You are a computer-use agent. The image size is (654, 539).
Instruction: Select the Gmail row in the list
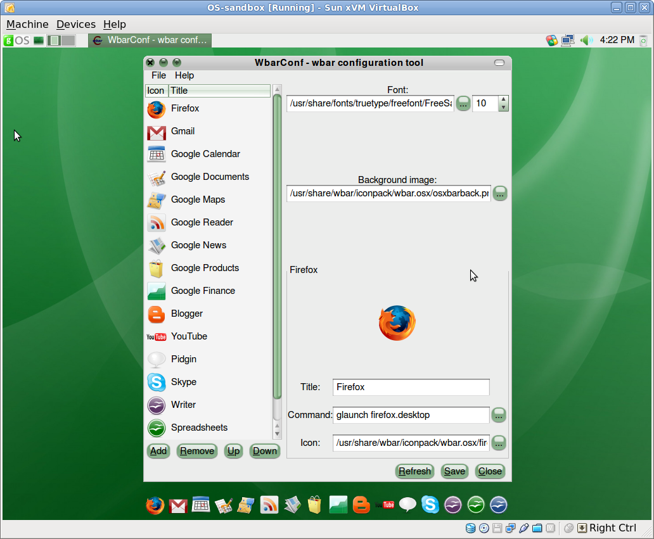208,131
